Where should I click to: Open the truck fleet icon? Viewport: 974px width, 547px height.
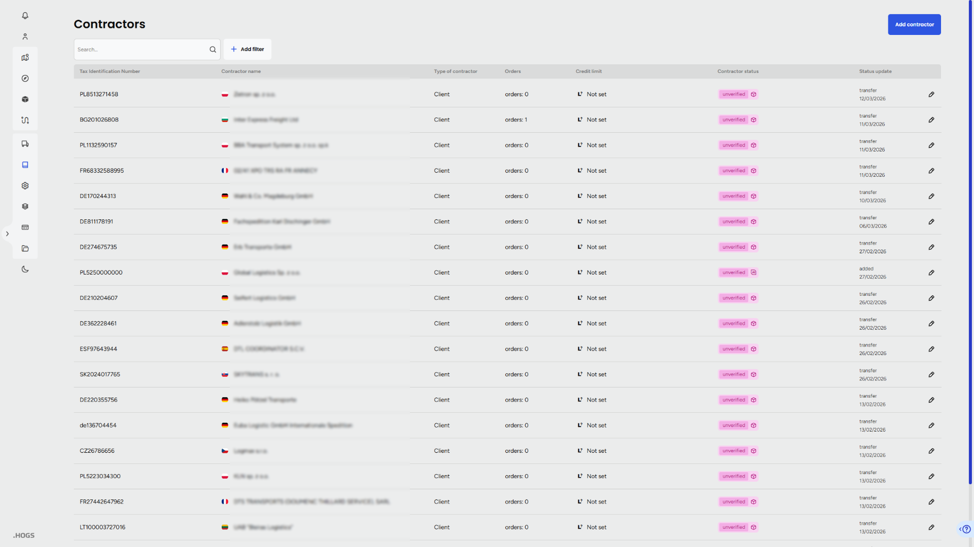point(25,144)
